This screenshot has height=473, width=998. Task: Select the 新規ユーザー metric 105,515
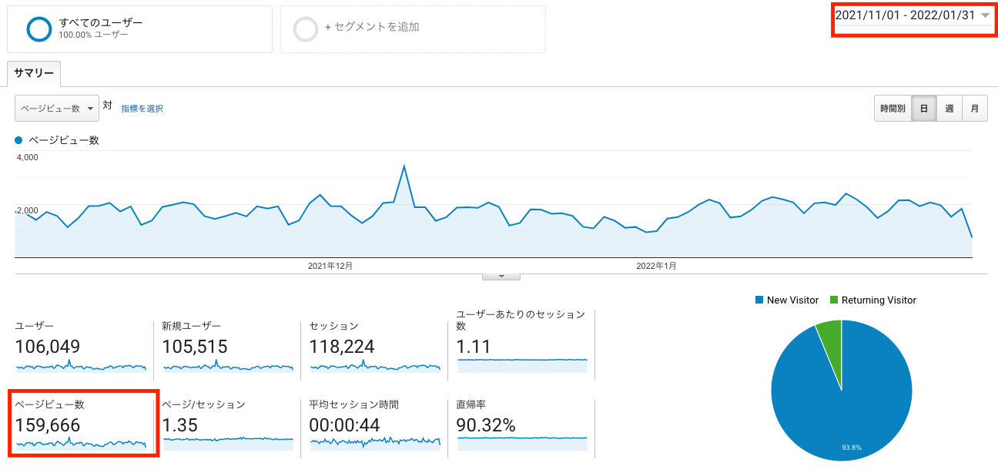coord(195,347)
